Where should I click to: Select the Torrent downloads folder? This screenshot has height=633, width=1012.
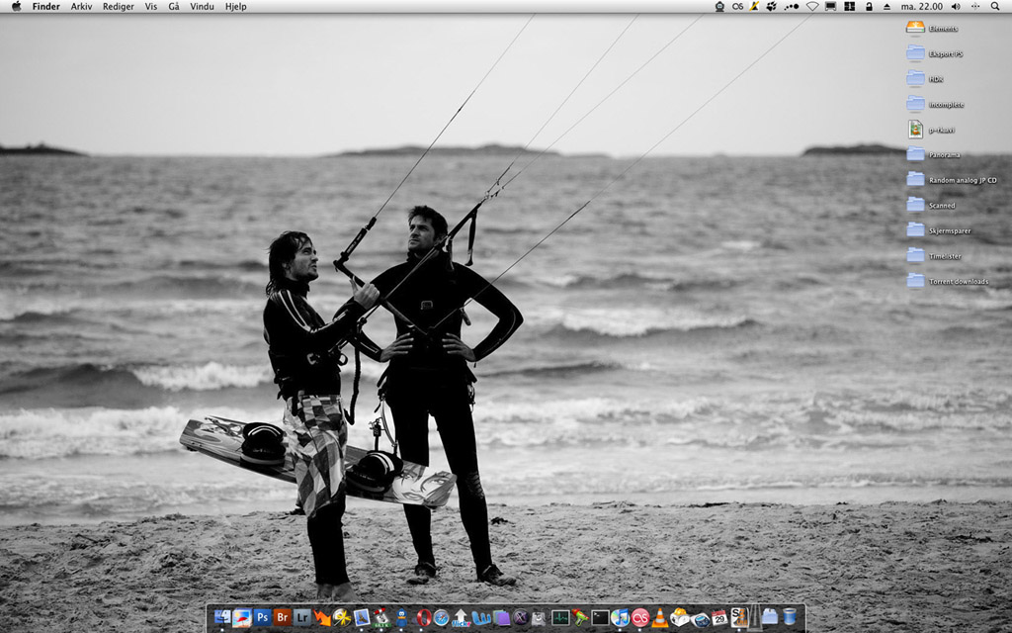916,281
